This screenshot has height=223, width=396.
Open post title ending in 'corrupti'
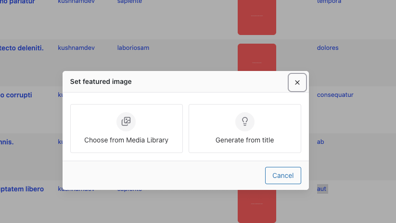tap(16, 95)
